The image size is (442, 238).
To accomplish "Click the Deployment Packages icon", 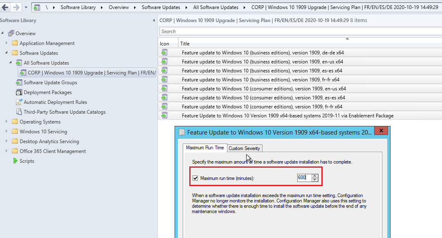I will tap(19, 92).
